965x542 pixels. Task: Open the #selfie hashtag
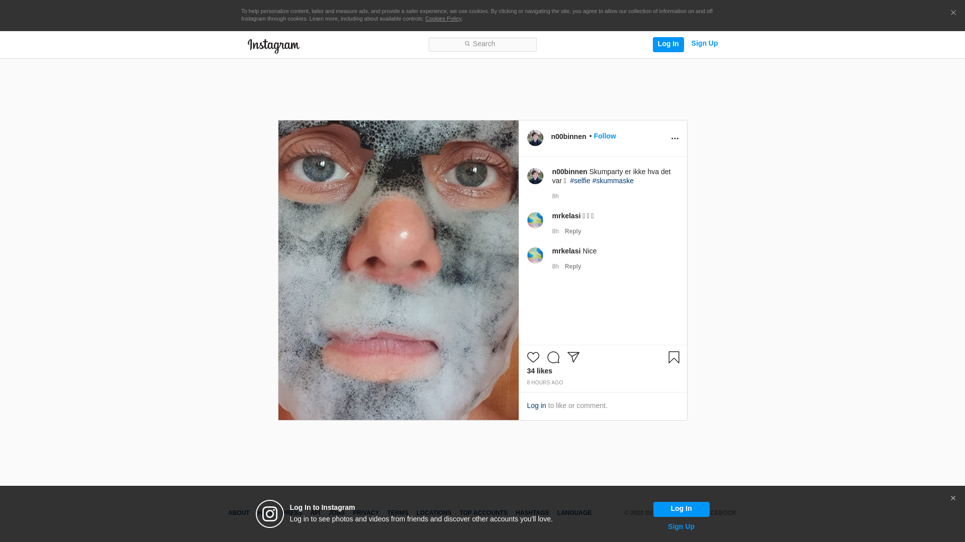[580, 181]
